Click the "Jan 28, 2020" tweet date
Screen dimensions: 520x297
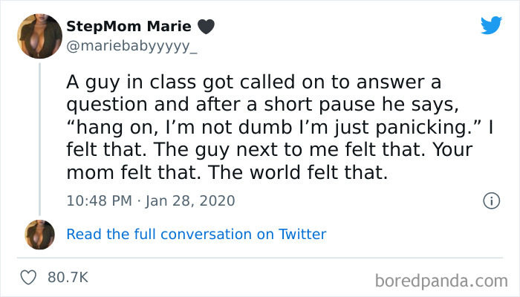pyautogui.click(x=192, y=200)
